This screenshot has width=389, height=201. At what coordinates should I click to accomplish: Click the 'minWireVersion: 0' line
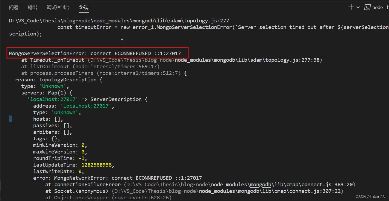(60, 145)
